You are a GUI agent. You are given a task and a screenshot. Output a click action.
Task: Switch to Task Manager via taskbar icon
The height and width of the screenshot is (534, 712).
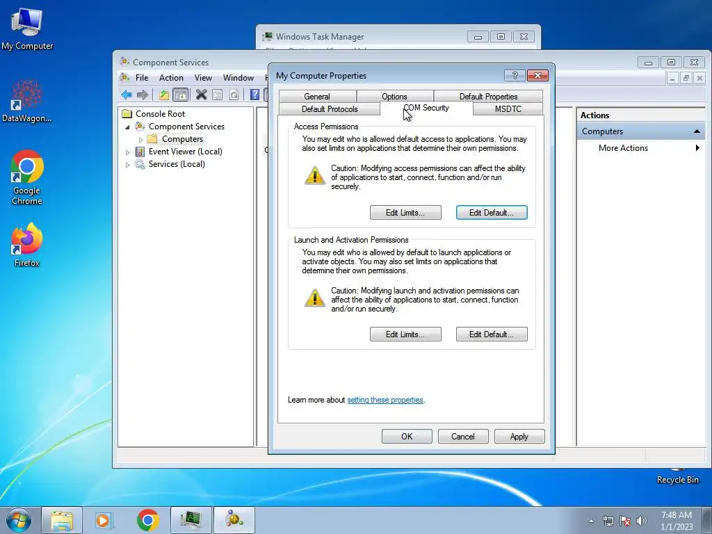pyautogui.click(x=191, y=520)
